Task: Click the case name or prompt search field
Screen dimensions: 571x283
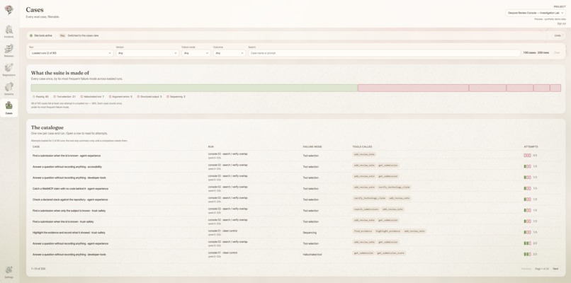Action: [384, 53]
